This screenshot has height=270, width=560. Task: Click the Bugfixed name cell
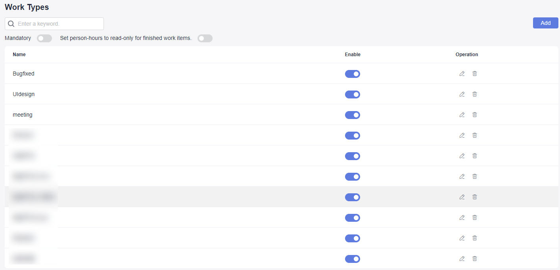(x=23, y=74)
